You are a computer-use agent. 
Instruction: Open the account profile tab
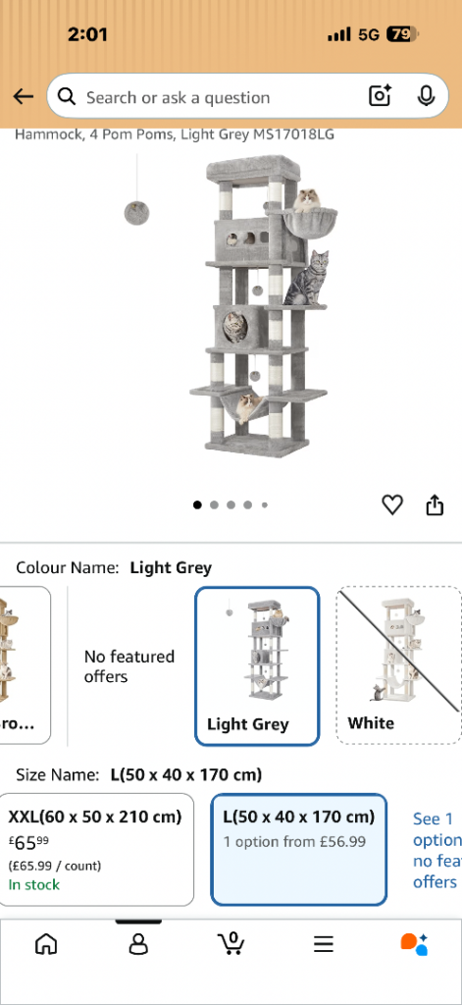click(138, 943)
